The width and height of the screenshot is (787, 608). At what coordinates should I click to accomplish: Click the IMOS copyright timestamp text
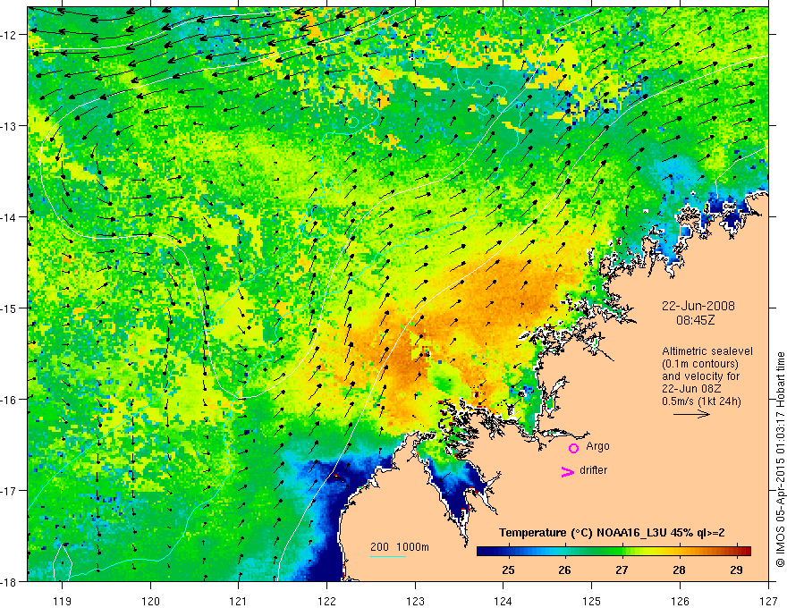(780, 460)
